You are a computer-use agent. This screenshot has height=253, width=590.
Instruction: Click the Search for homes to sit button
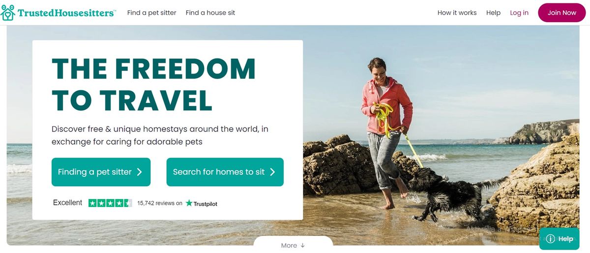coord(225,172)
